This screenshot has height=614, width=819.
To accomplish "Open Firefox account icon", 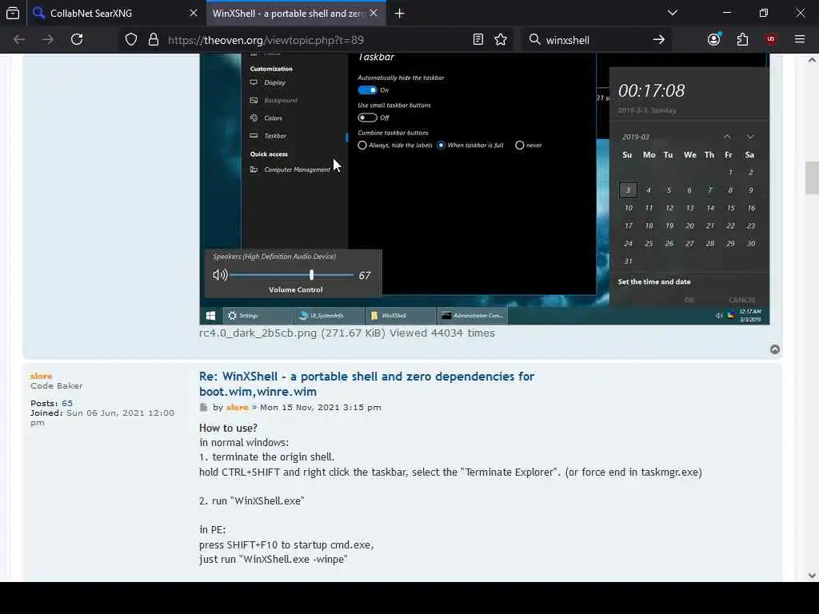I will 714,39.
